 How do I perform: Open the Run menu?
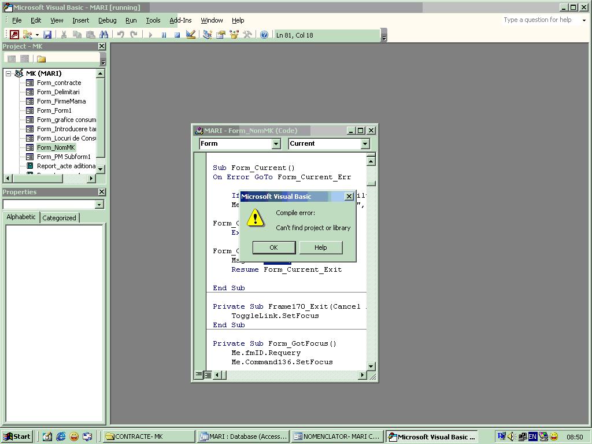(x=131, y=20)
